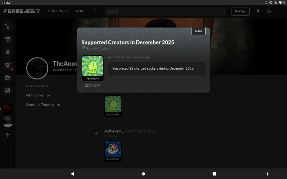Viewport: 287px width, 179px height.
Task: Click 'You placed 22 charged stickers' description
Action: point(153,68)
